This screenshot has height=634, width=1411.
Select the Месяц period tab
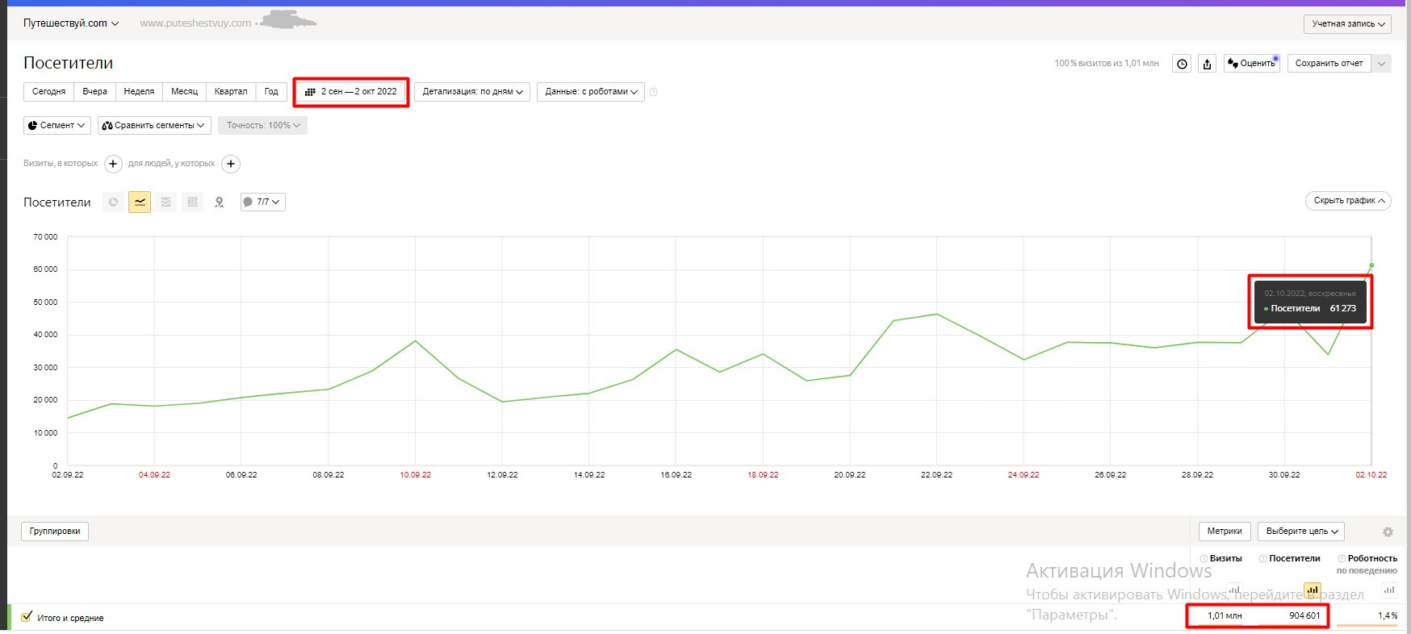coord(184,92)
